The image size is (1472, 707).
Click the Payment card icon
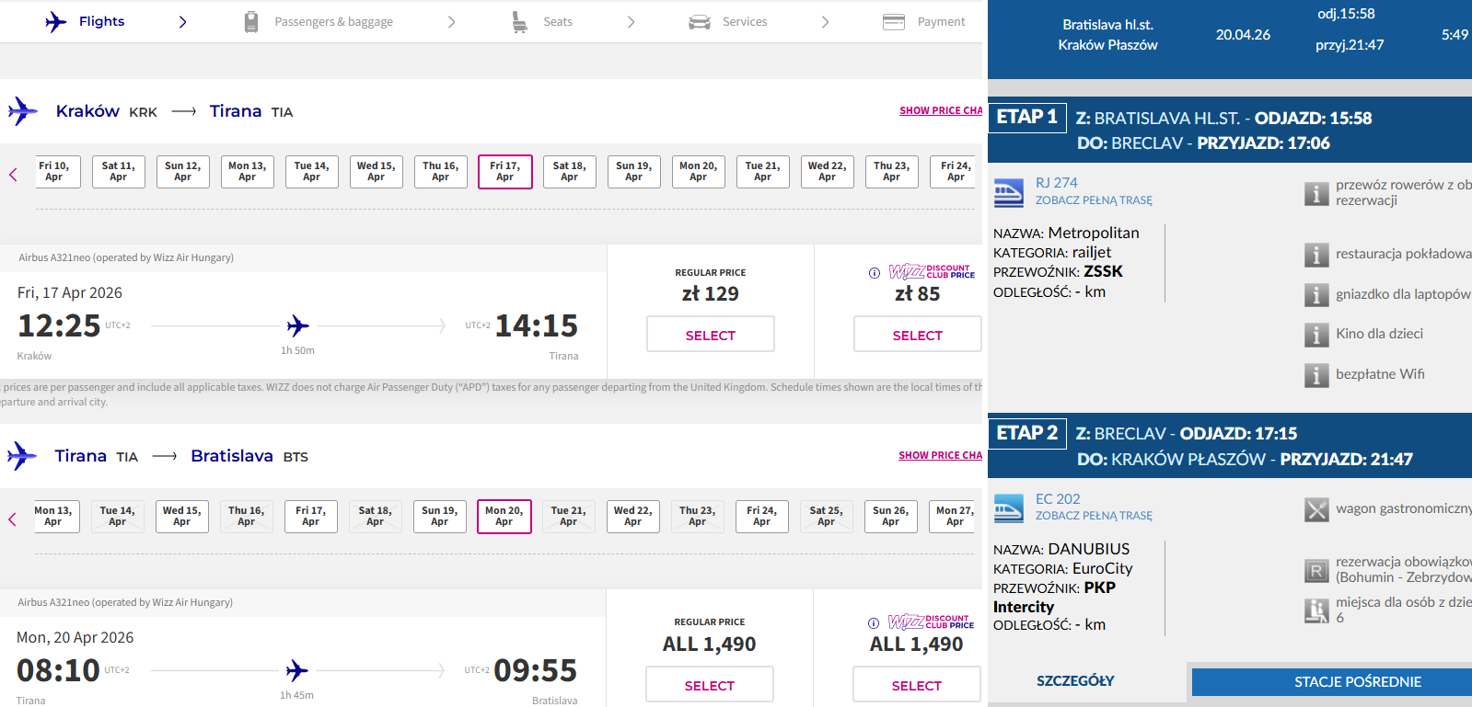[894, 22]
